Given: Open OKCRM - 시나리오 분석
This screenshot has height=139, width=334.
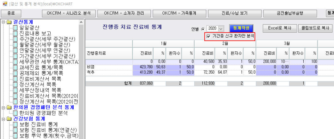Looking at the screenshot, I should [69, 13].
